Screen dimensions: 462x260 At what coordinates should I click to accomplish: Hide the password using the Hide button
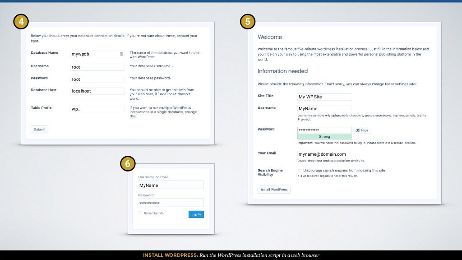[x=362, y=130]
